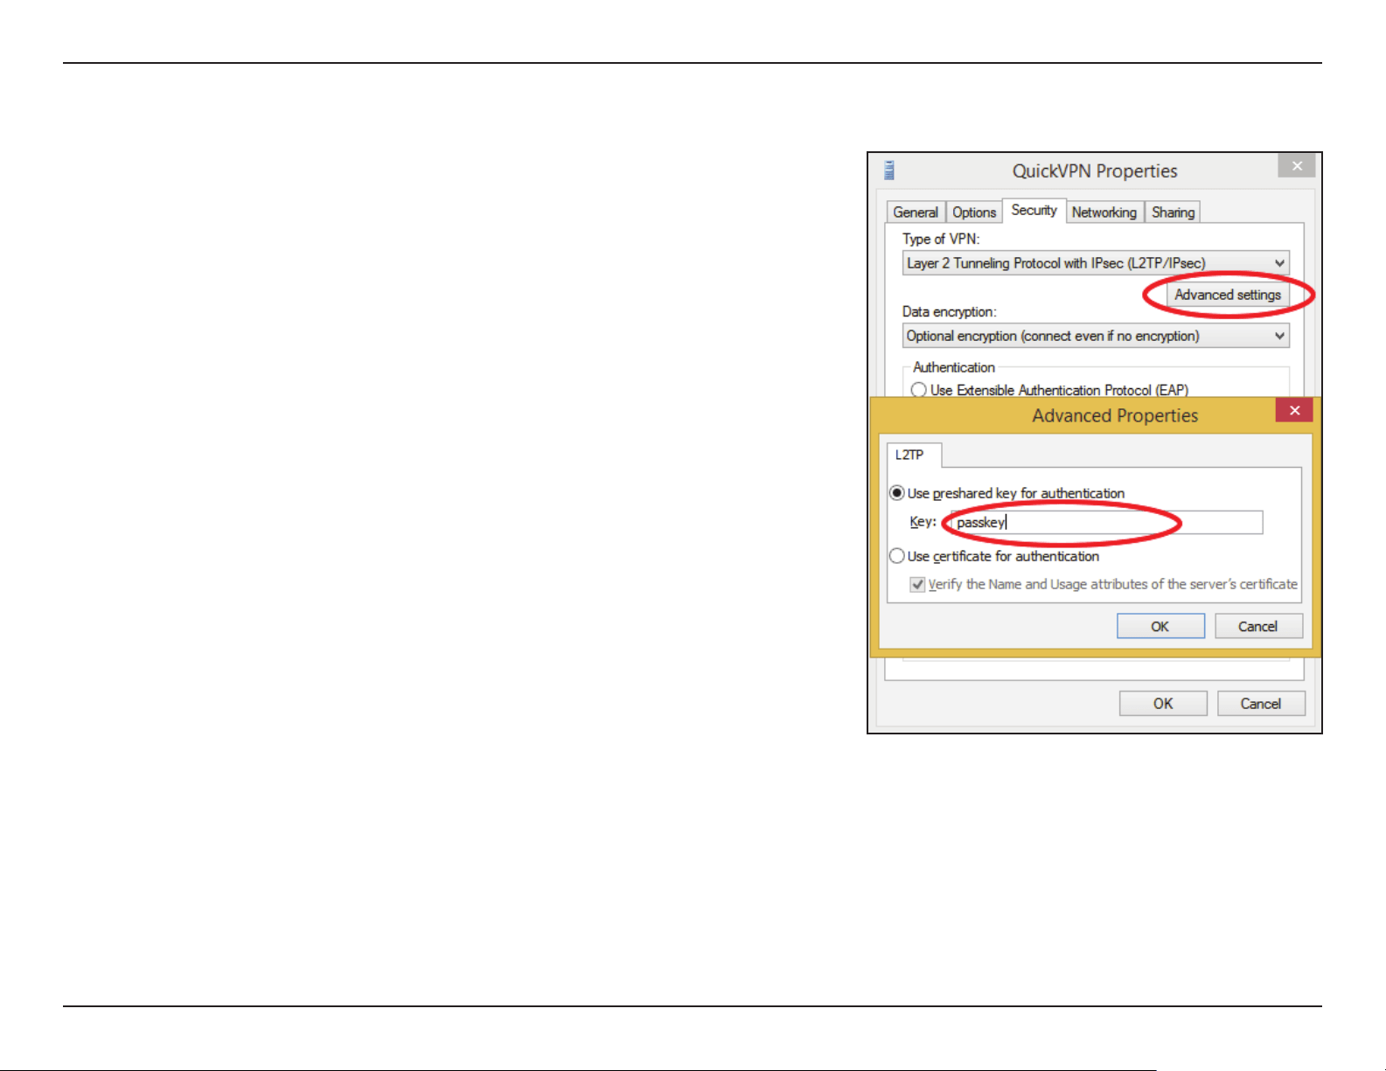Close the QuickVPN Properties window
Image resolution: width=1386 pixels, height=1071 pixels.
pos(1297,165)
